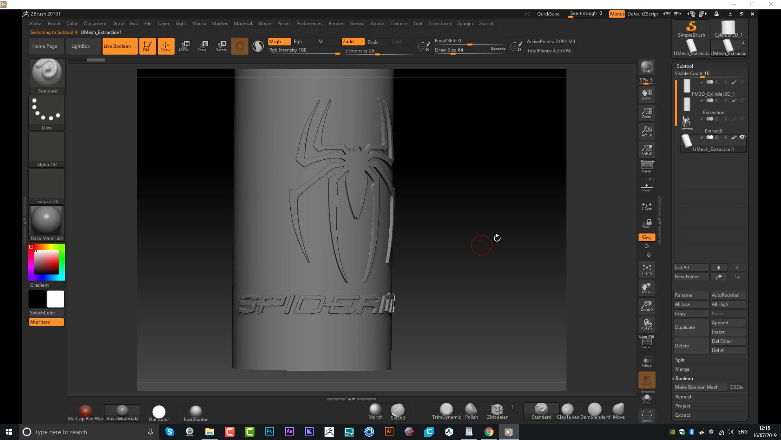Image resolution: width=781 pixels, height=440 pixels.
Task: Toggle XYZ rotation mode
Action: 647,237
